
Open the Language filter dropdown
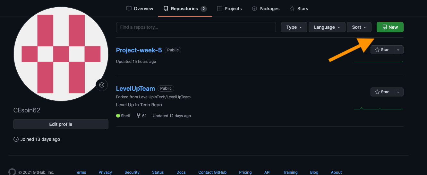point(327,27)
